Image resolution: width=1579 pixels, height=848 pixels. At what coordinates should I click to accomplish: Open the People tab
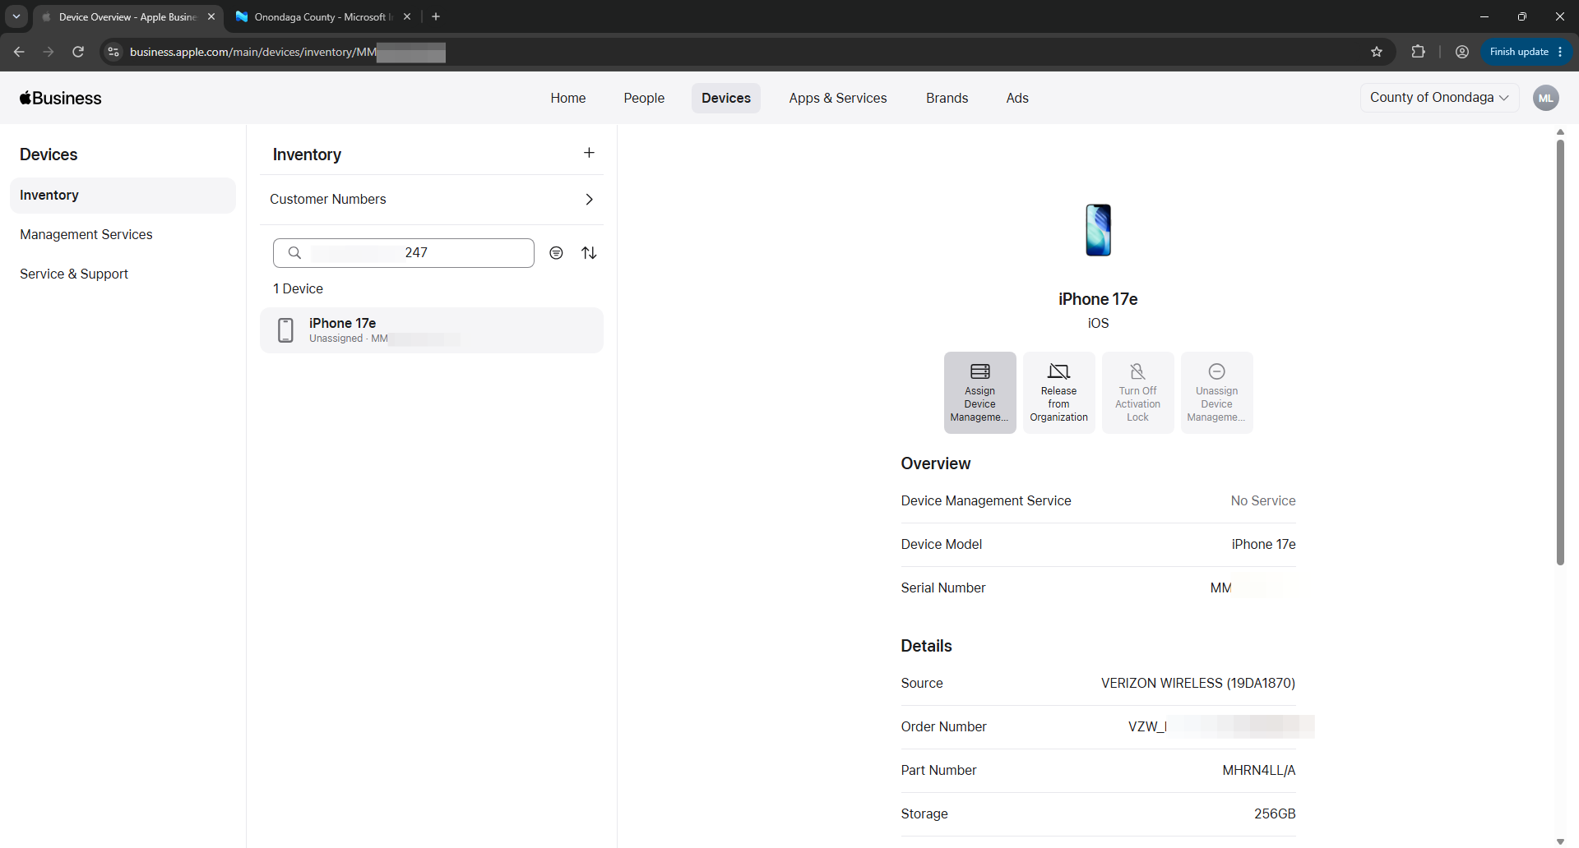click(644, 98)
